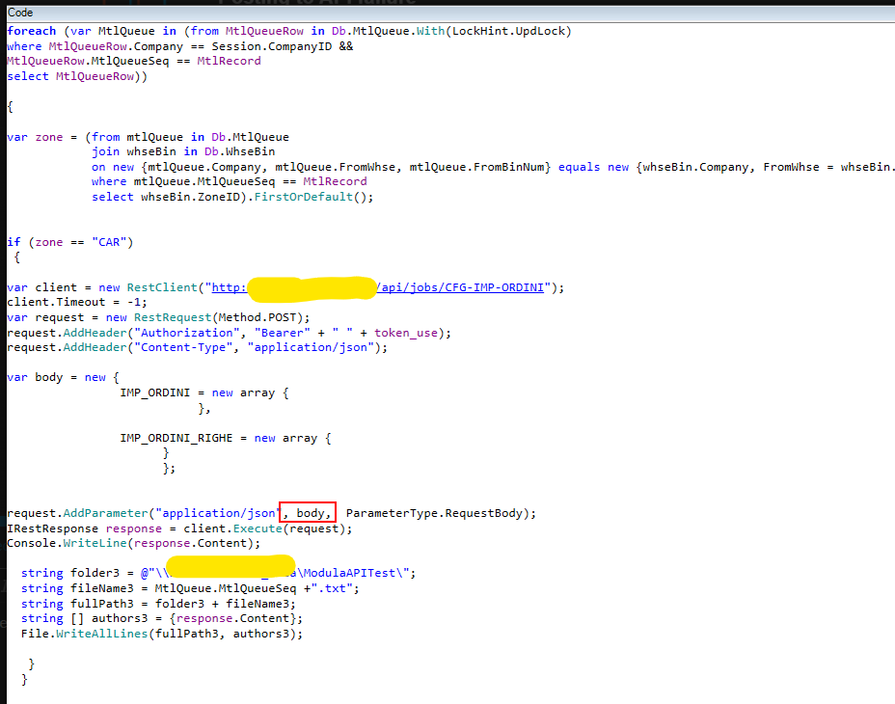Click the foreach keyword on the first line

tap(31, 31)
